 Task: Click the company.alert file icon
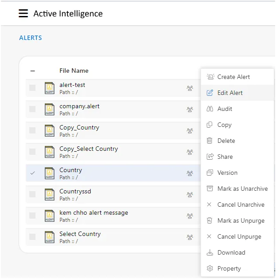49,109
